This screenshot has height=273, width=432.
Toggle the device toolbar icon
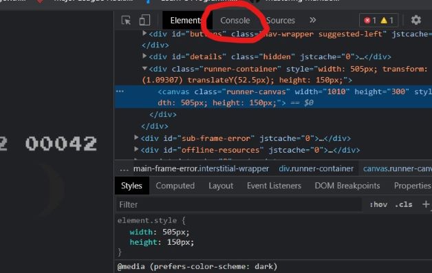[x=144, y=20]
